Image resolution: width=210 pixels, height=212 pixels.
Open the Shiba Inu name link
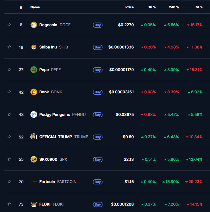tap(48, 47)
